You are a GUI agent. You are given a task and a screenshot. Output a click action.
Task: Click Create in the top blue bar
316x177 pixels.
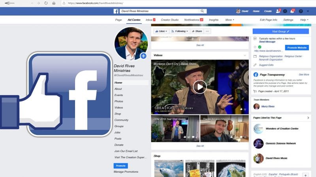point(268,11)
